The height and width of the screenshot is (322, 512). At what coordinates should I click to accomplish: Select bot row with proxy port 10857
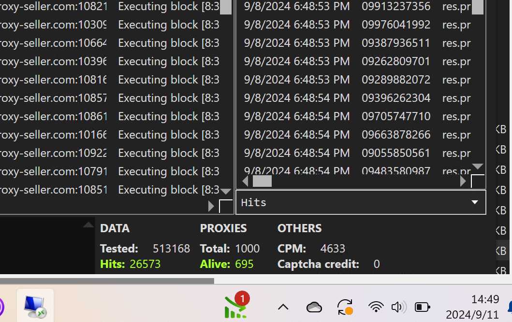click(x=110, y=98)
